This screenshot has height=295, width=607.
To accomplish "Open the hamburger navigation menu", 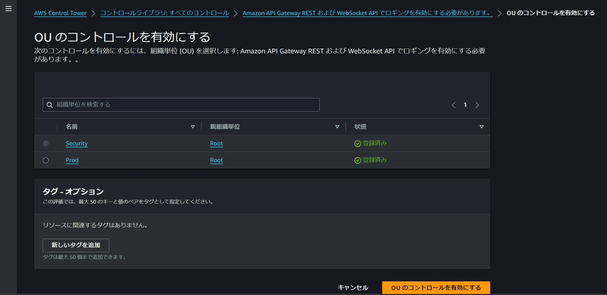I will click(9, 9).
